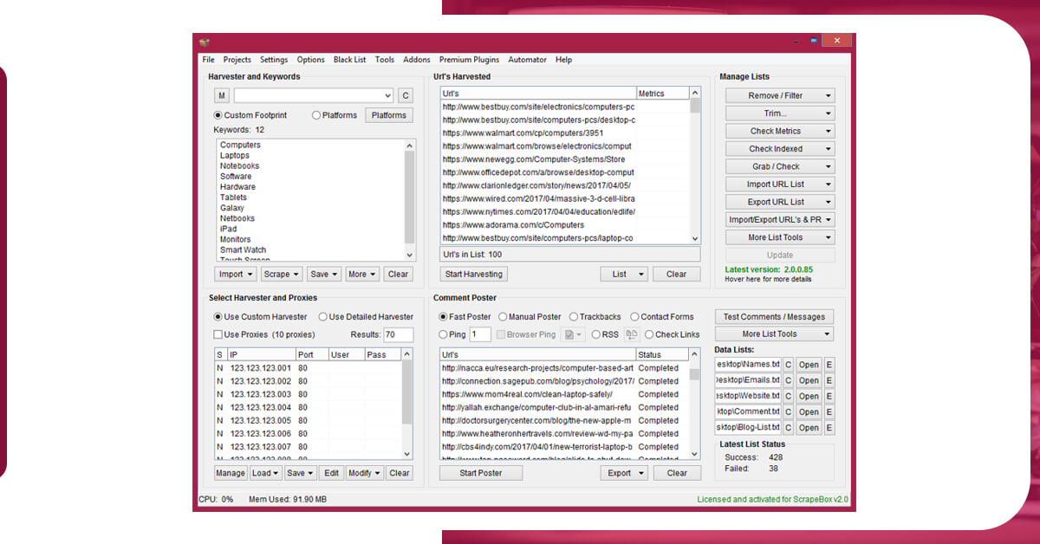1040x544 pixels.
Task: Open the Import URL List dropdown
Action: tap(780, 185)
